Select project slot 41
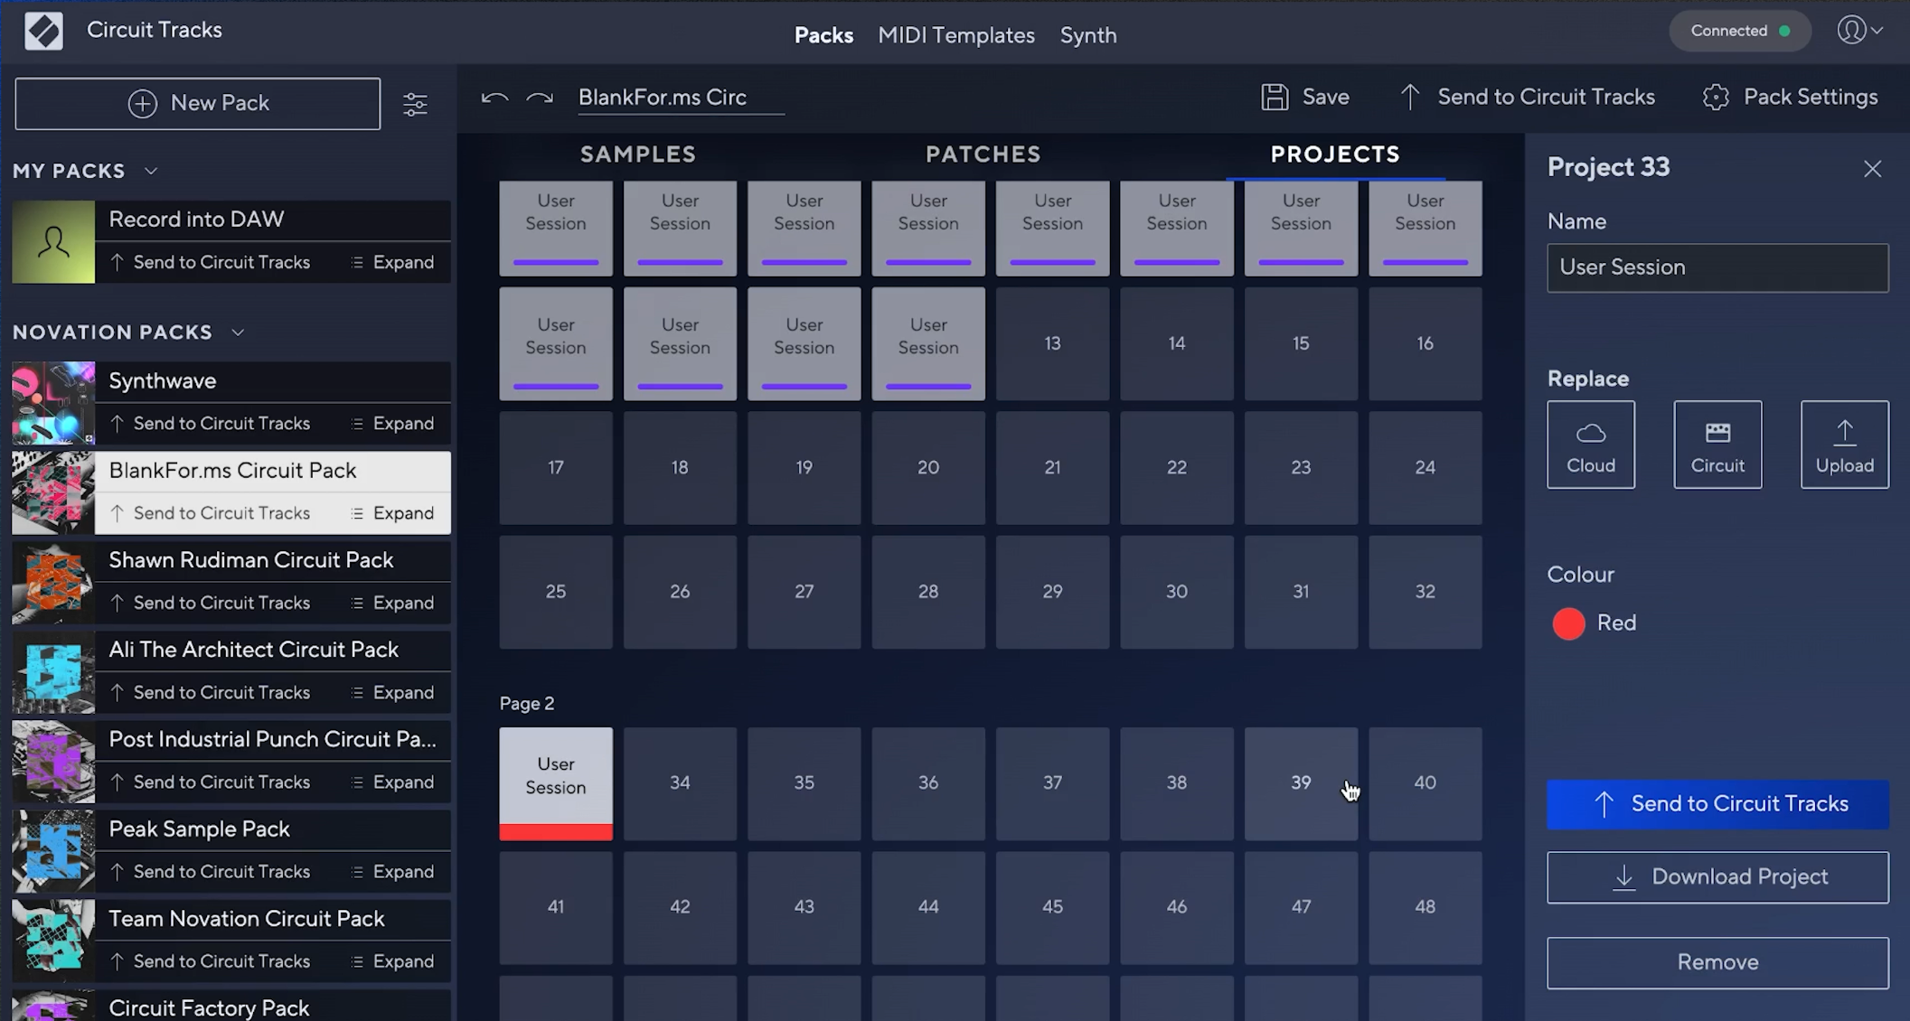Screen dimensions: 1910x1021 pyautogui.click(x=556, y=907)
